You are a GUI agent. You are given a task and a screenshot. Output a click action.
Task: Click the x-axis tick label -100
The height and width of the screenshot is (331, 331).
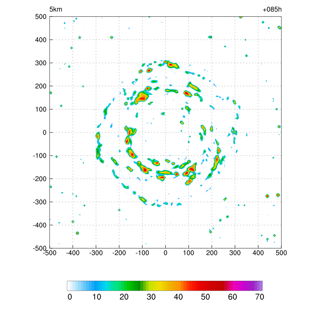(142, 253)
